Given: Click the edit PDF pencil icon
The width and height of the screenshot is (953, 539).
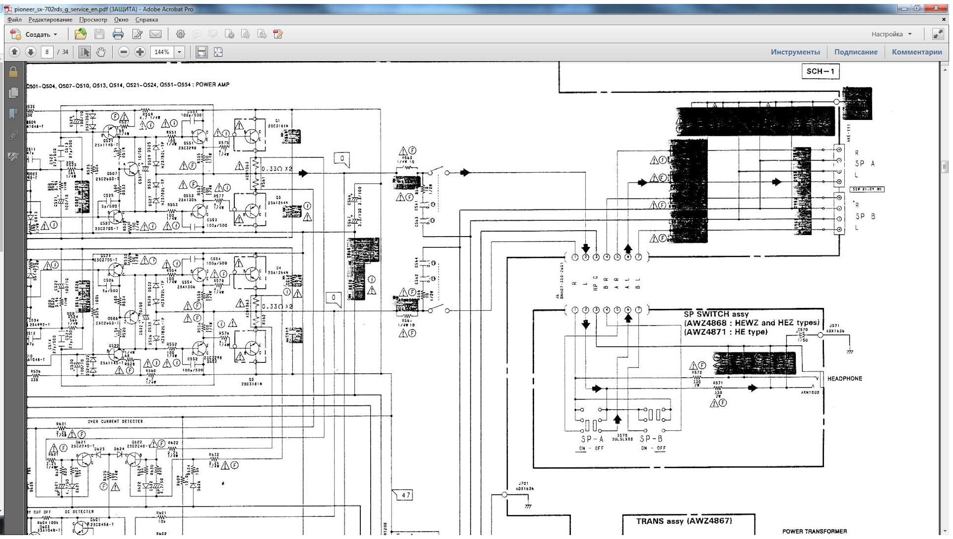Looking at the screenshot, I should (278, 34).
